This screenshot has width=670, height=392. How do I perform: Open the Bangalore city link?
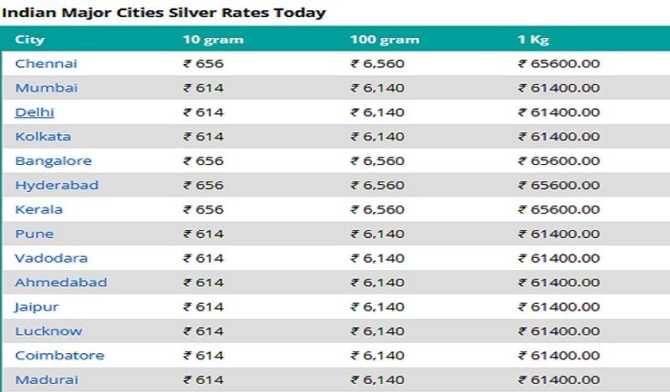click(53, 161)
